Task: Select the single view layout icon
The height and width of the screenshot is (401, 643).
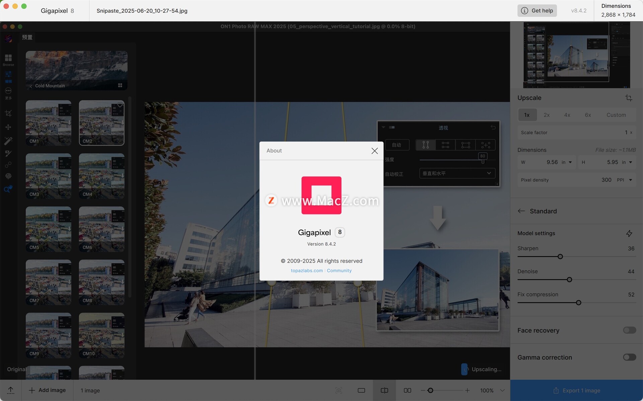Action: pyautogui.click(x=361, y=390)
